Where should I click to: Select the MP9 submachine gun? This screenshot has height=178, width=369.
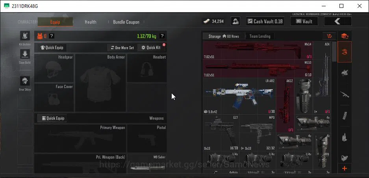(258, 133)
